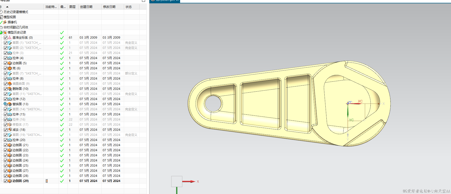Select the 摄像机 tree node
Image resolution: width=451 pixels, height=194 pixels.
[x=12, y=22]
